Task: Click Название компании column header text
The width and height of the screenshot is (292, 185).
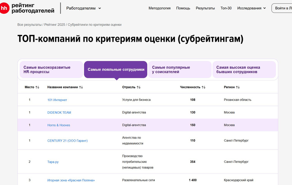Action: point(63,87)
